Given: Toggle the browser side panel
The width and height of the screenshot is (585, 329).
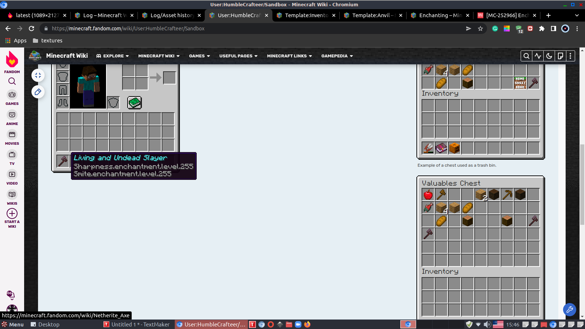Looking at the screenshot, I should pos(554,29).
